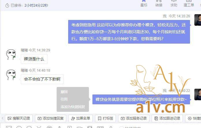Image resolution: width=201 pixels, height=128 pixels.
Task: Click the customer's avatar beside 裸贷是什么
Action: tap(11, 55)
